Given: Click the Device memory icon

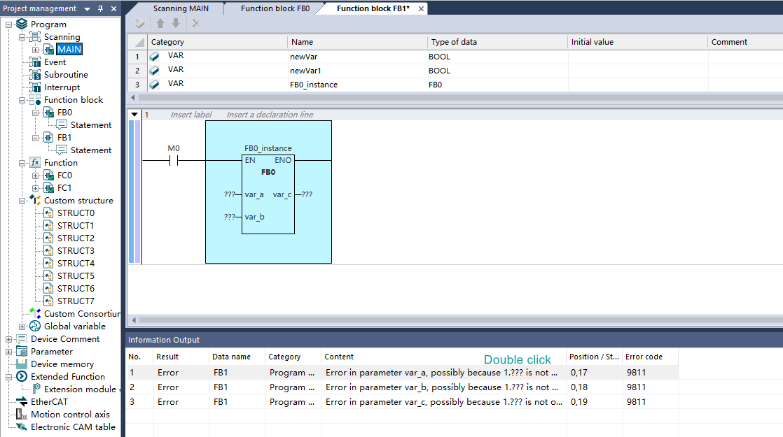Looking at the screenshot, I should pyautogui.click(x=21, y=364).
